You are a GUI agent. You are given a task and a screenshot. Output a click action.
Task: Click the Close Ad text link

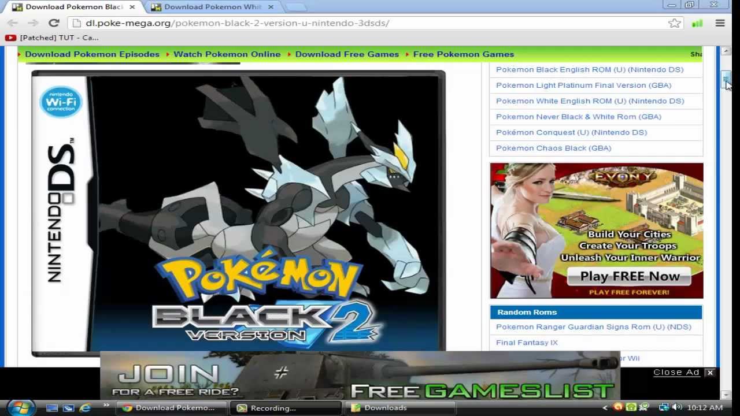[676, 372]
